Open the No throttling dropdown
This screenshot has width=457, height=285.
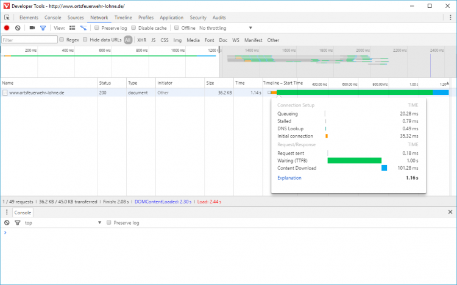point(225,28)
